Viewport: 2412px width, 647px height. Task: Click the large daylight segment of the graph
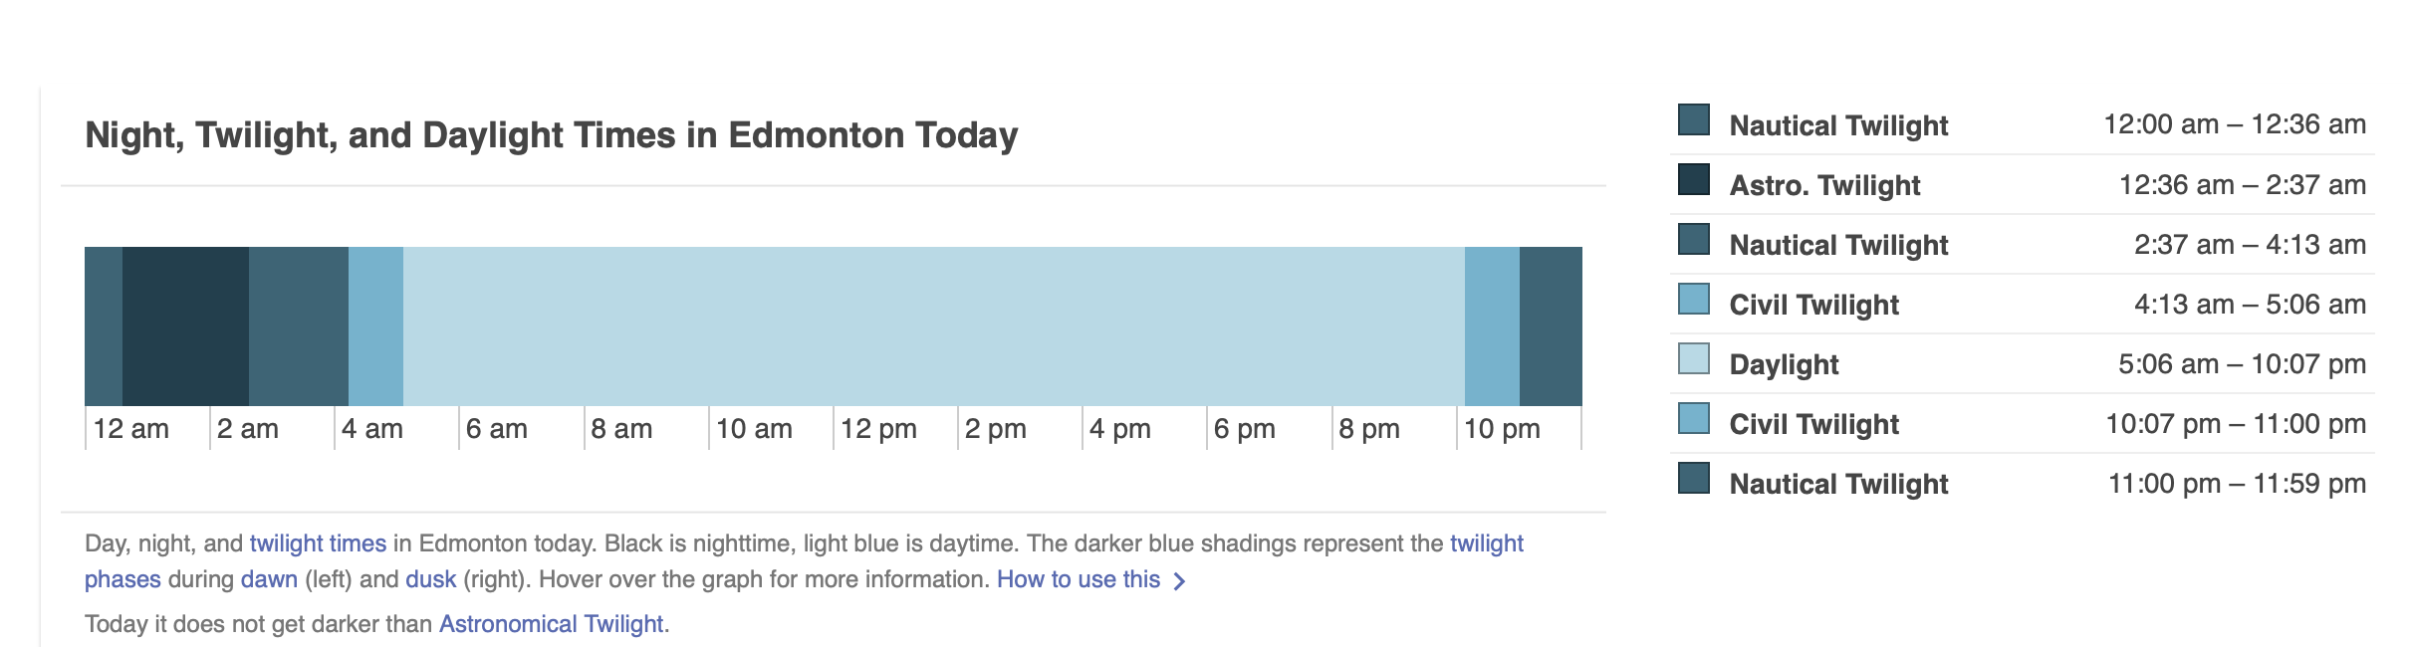point(934,325)
